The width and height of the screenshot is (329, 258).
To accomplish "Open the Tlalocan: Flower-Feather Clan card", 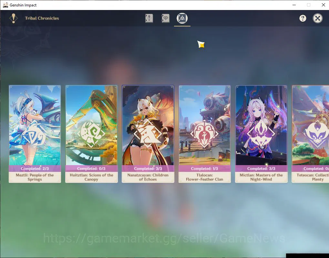I will [x=205, y=134].
